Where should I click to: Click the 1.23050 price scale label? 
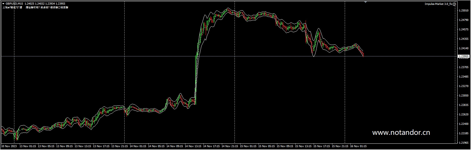coord(464,96)
